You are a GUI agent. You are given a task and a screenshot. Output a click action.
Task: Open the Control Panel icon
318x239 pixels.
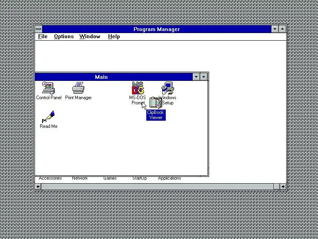tap(48, 88)
